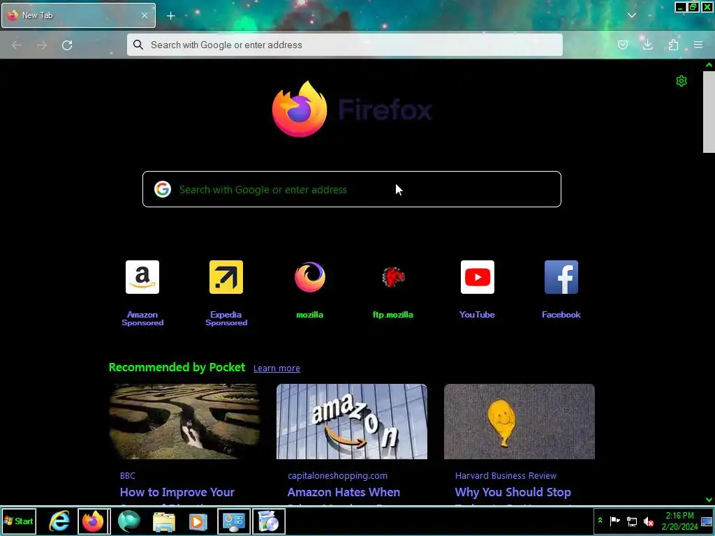This screenshot has width=715, height=536.
Task: Click the Show desktop button
Action: point(707,521)
